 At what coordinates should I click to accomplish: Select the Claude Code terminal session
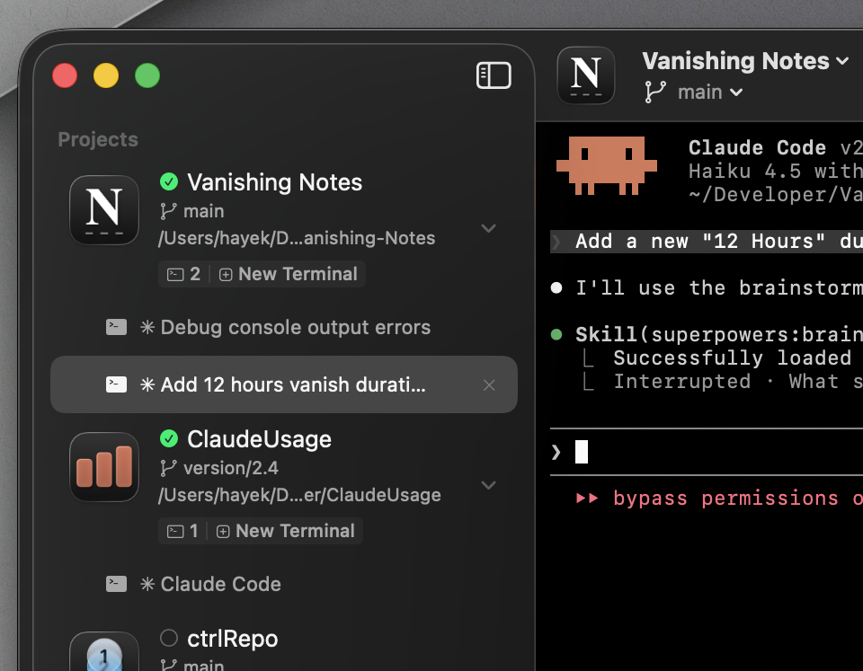tap(220, 584)
